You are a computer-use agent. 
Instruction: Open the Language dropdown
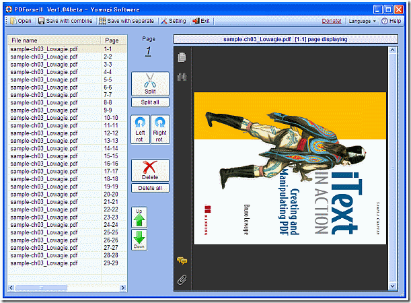pyautogui.click(x=362, y=21)
